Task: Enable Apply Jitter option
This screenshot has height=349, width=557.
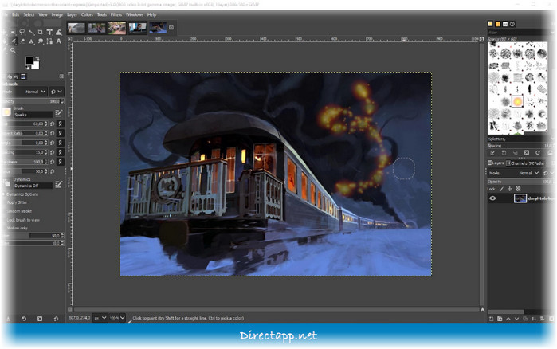Action: [17, 202]
